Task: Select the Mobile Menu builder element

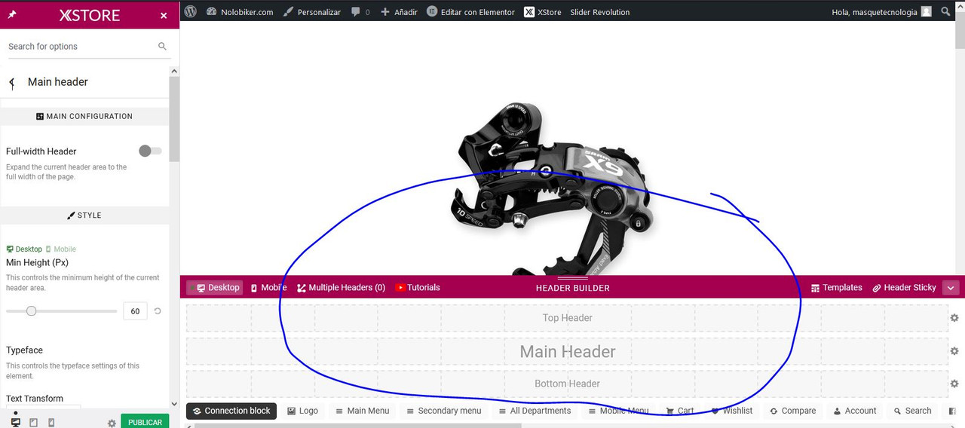Action: point(618,411)
